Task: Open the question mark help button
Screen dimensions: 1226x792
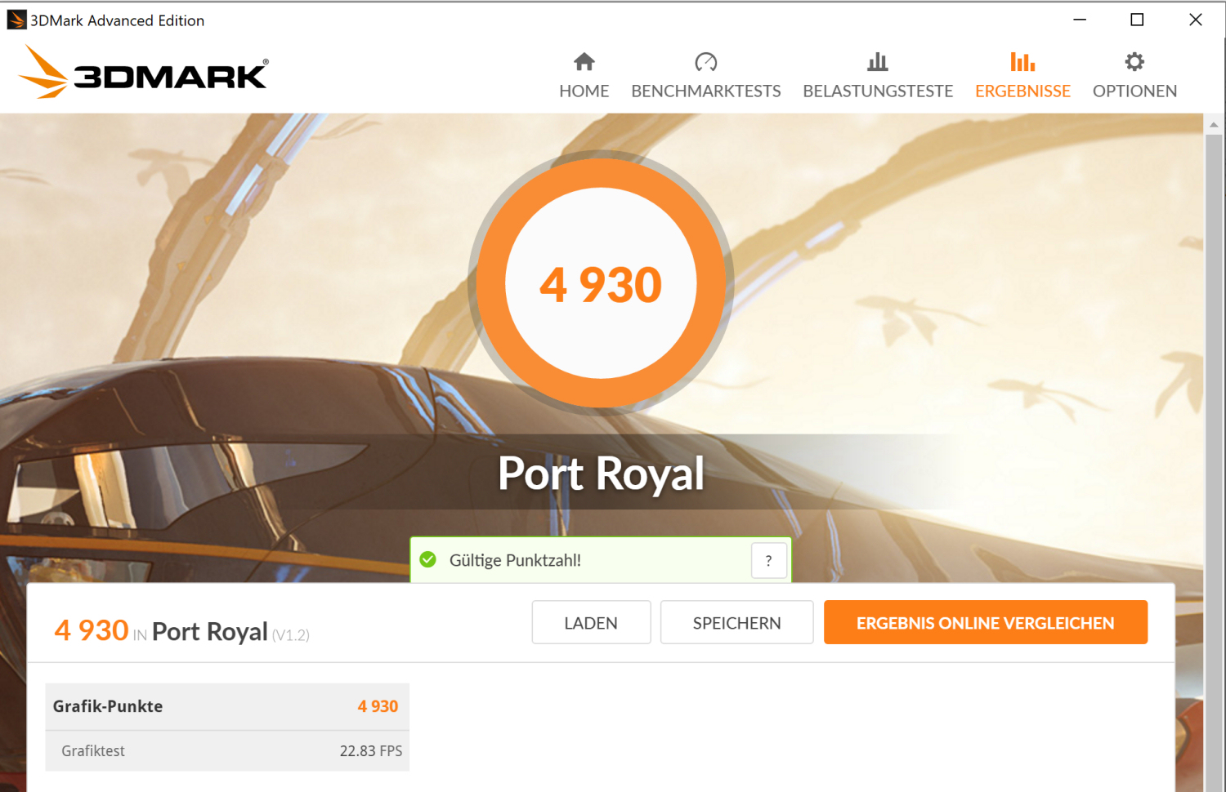Action: [768, 560]
